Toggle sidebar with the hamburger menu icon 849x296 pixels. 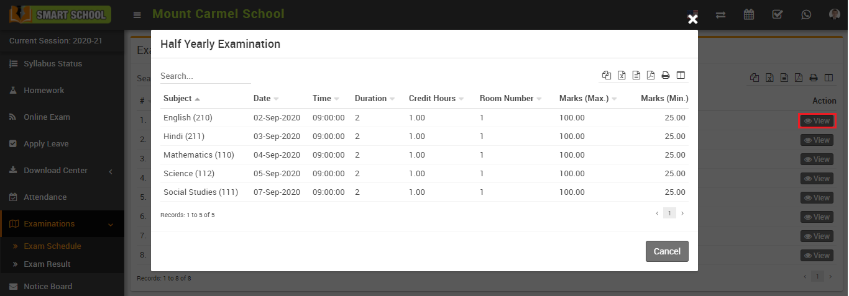(137, 15)
